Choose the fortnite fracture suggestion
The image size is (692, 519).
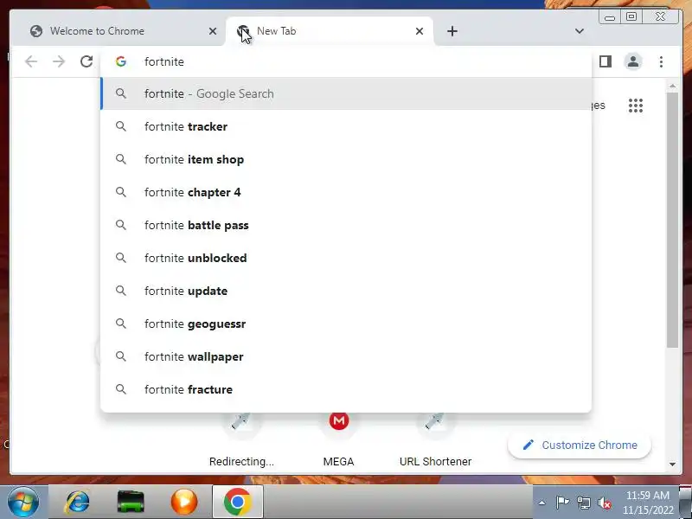(346, 390)
